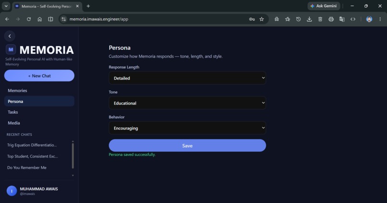
Task: Click the trash can toolbar icon
Action: pos(320,19)
